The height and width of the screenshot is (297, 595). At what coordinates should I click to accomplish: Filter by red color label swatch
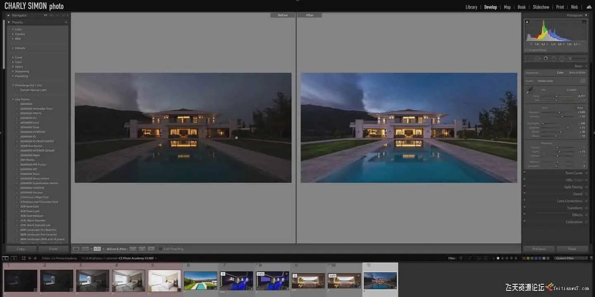tap(524, 258)
